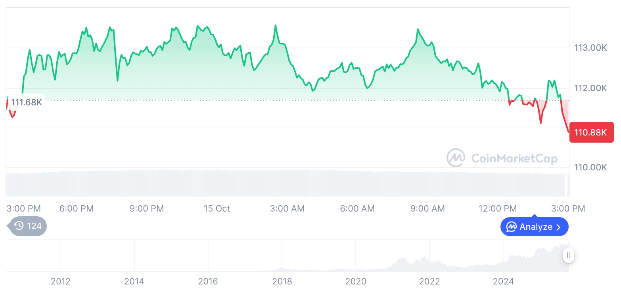The width and height of the screenshot is (621, 290).
Task: Click the CoinMarketCap watermark logo icon
Action: [x=456, y=158]
